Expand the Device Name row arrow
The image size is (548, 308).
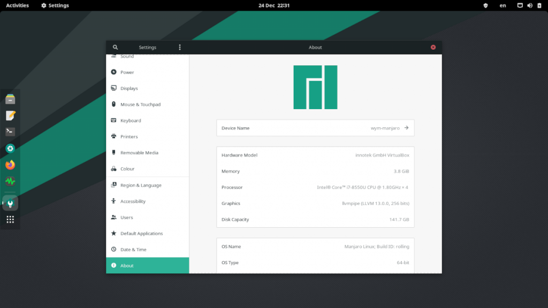click(407, 128)
